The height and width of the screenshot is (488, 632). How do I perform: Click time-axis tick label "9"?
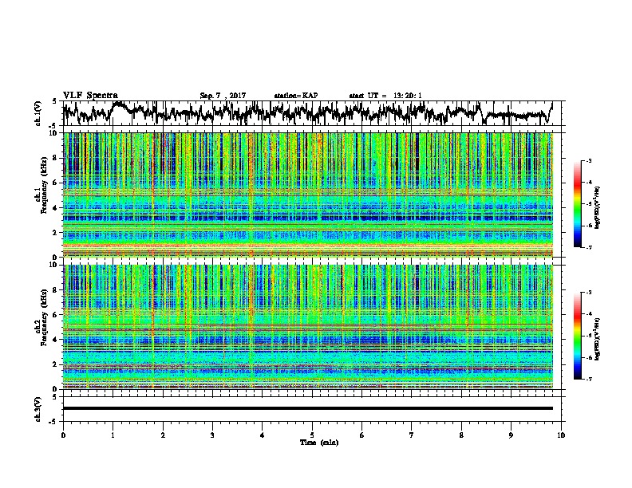click(511, 435)
